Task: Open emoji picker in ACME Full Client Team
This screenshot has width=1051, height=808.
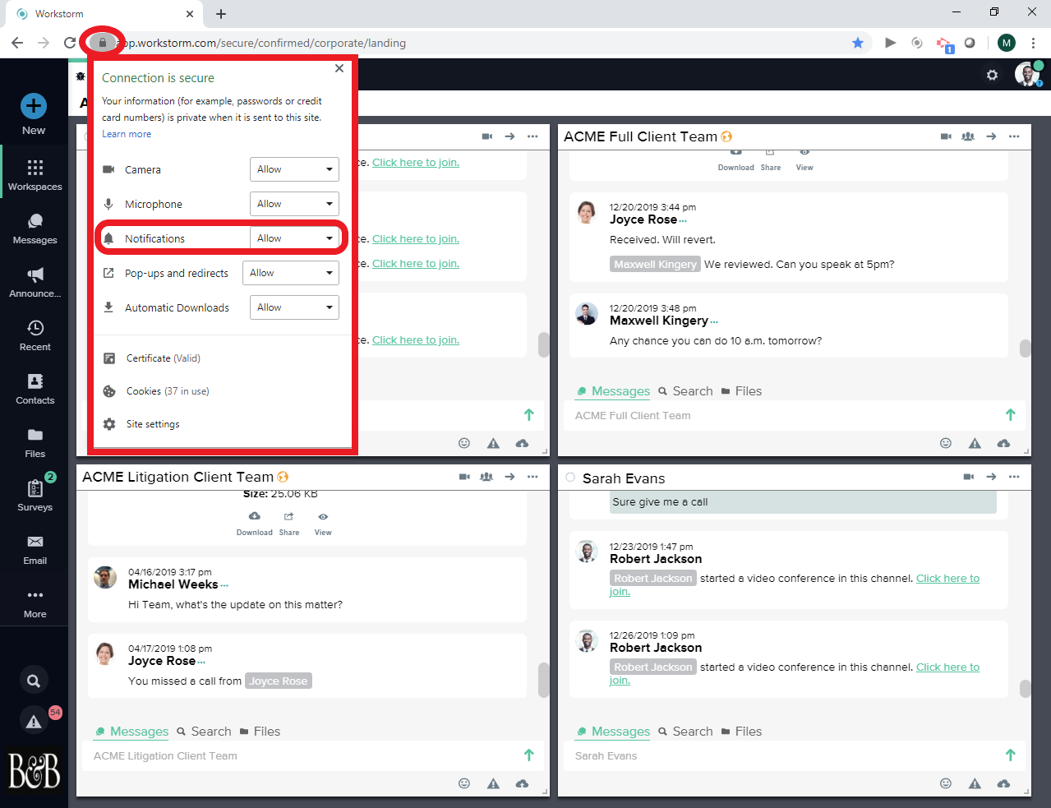Action: [946, 443]
